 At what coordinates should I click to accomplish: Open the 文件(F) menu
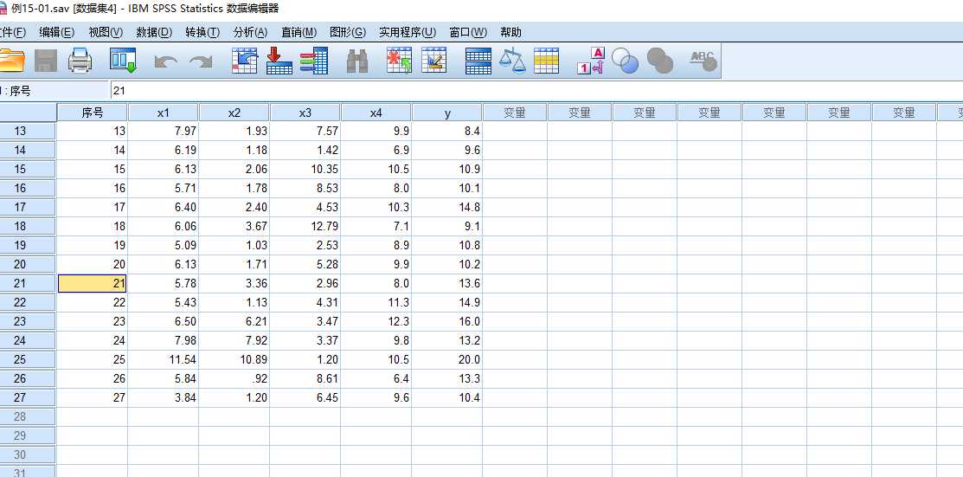click(x=12, y=33)
